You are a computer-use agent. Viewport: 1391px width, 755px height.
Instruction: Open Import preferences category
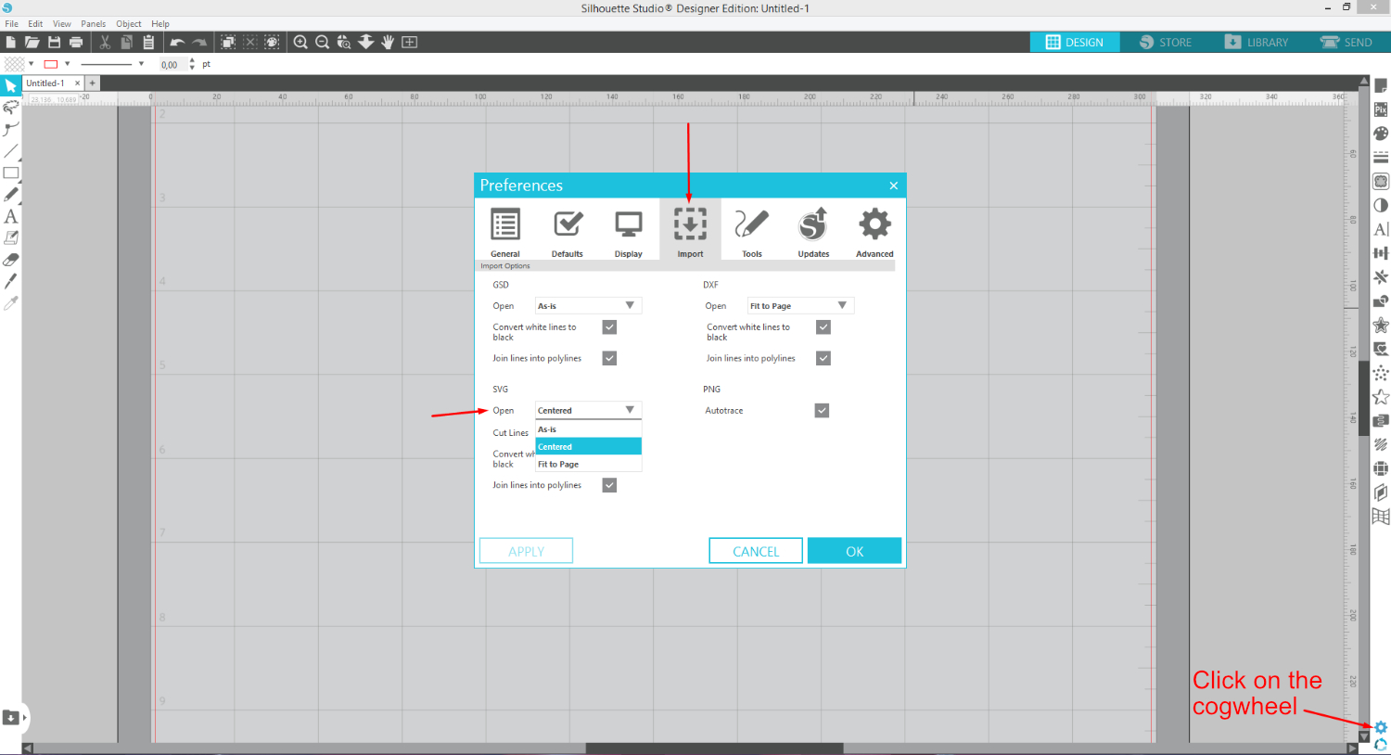pyautogui.click(x=690, y=229)
